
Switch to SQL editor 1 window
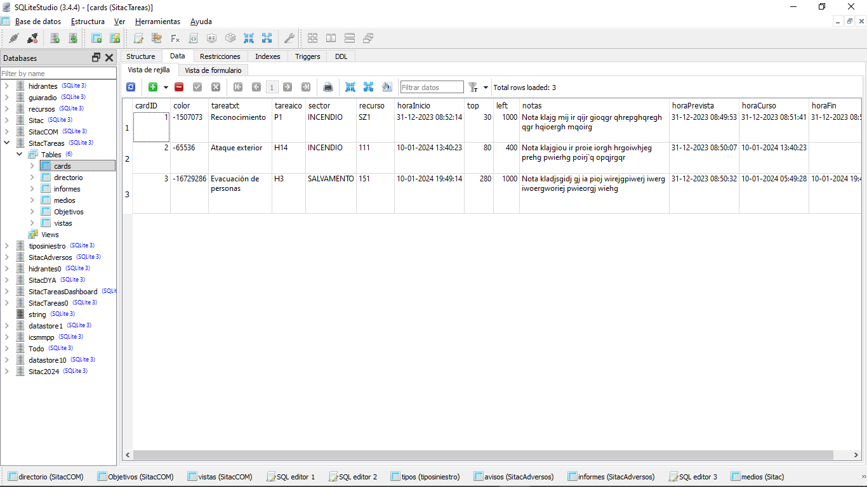[291, 477]
